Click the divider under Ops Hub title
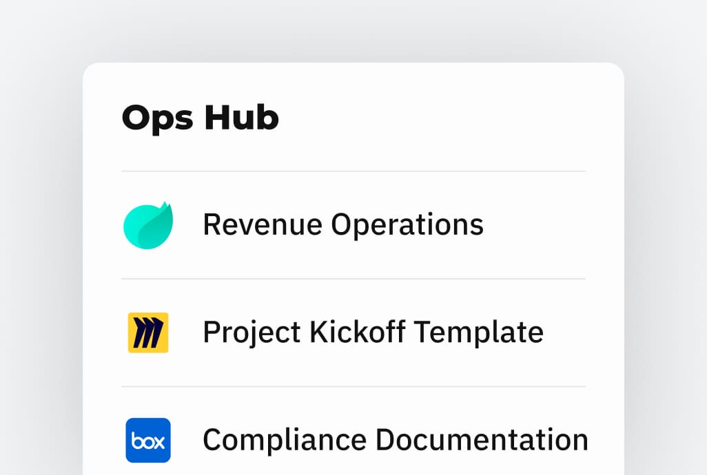 coord(353,169)
